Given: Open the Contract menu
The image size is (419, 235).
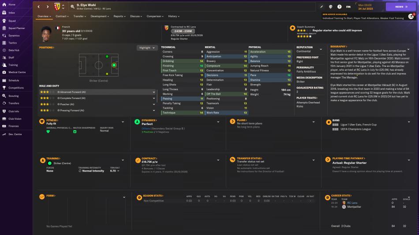Looking at the screenshot, I should (x=62, y=16).
